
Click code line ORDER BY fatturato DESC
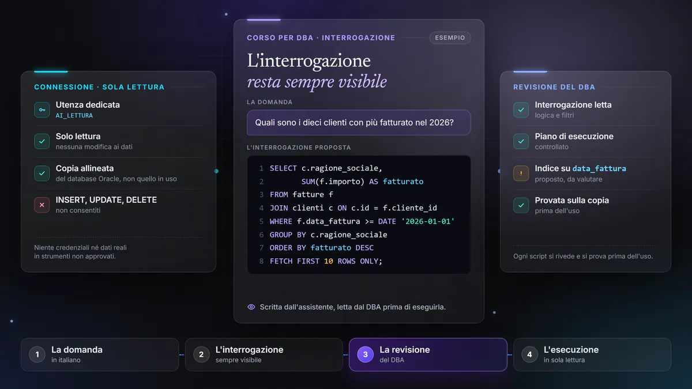(x=321, y=248)
